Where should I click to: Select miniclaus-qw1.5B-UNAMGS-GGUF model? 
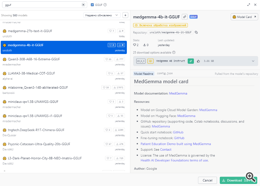click(64, 104)
